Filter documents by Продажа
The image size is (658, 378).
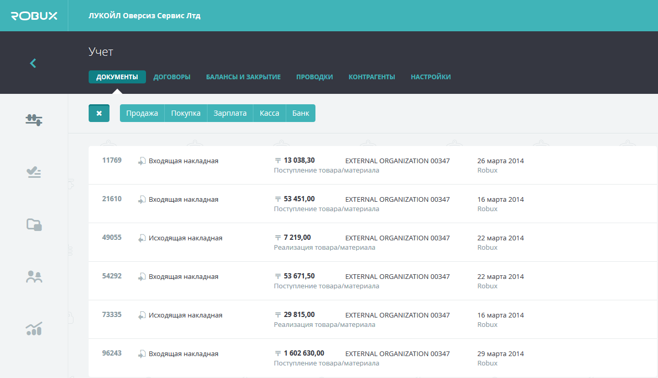(x=142, y=113)
